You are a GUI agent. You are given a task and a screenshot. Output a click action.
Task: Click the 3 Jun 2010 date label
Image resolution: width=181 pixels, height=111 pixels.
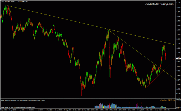(167, 110)
